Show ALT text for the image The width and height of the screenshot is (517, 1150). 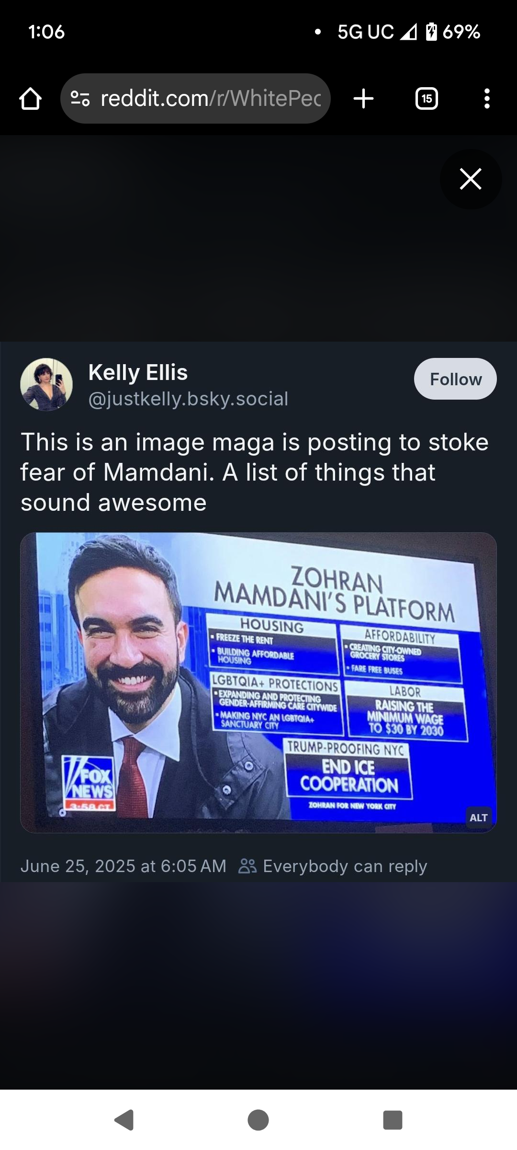(478, 817)
